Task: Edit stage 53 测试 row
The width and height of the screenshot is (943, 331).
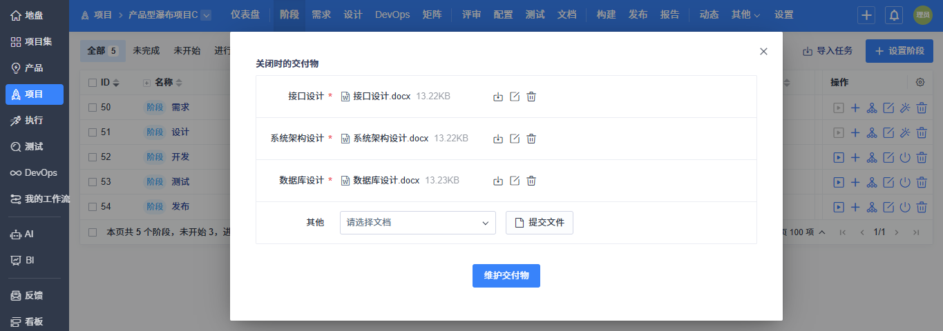Action: coord(888,182)
